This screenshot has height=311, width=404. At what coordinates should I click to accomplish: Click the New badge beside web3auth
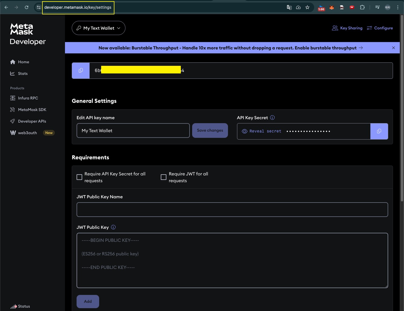coord(49,133)
